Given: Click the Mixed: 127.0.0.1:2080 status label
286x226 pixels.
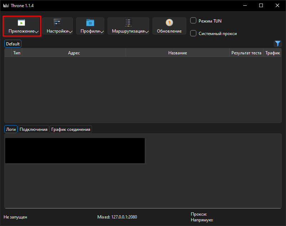Looking at the screenshot, I should [x=117, y=217].
